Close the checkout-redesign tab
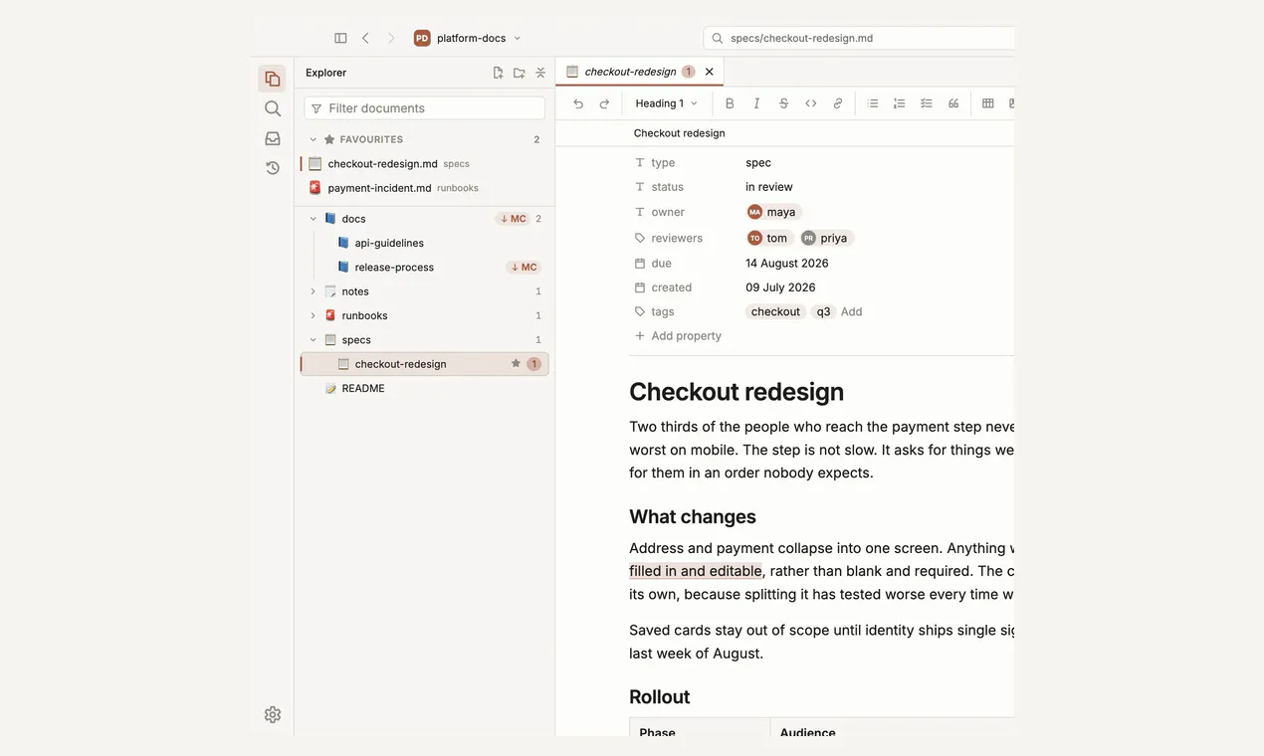This screenshot has height=756, width=1264. click(x=710, y=72)
